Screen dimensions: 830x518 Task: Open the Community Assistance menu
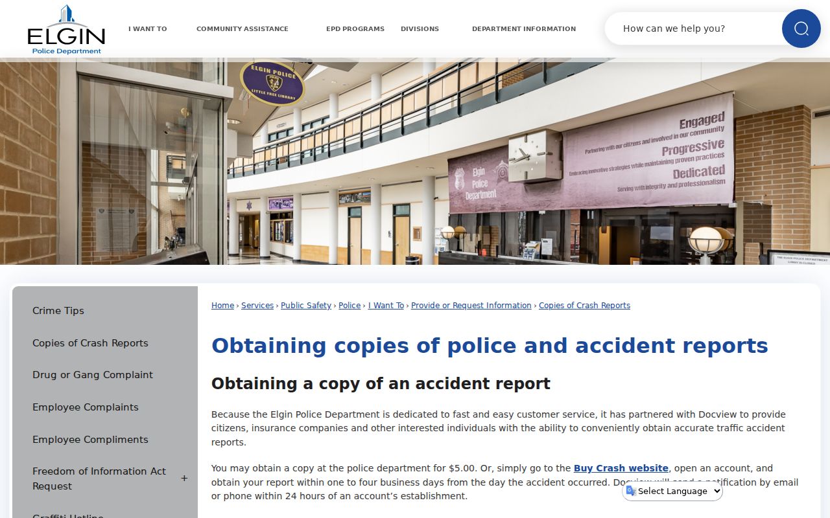click(x=243, y=28)
